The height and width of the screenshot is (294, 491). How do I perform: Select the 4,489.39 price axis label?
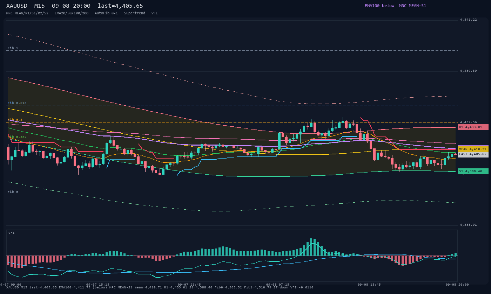(469, 71)
